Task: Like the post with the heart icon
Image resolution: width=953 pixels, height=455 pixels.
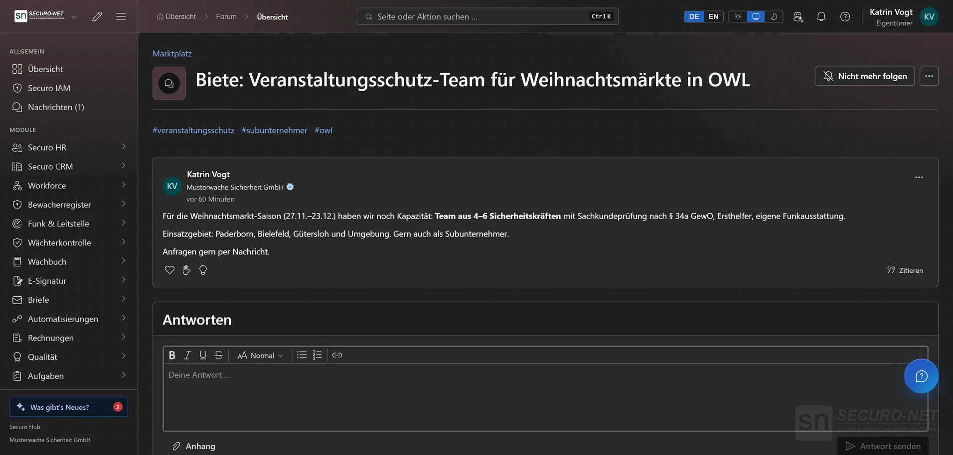Action: click(x=169, y=270)
